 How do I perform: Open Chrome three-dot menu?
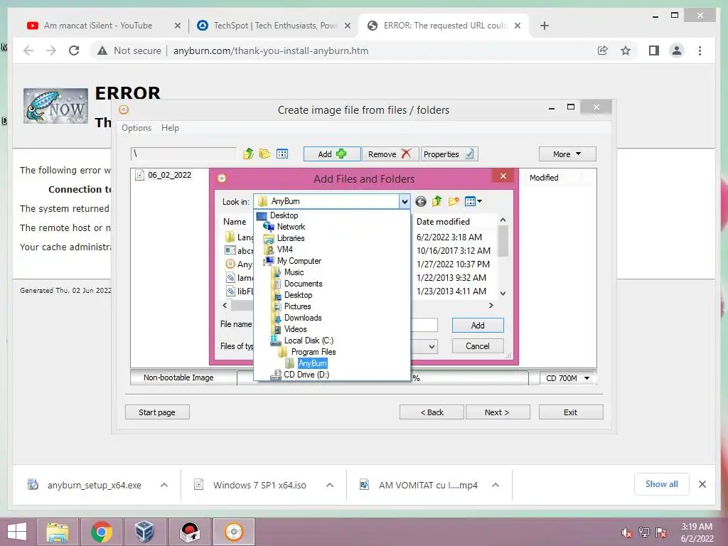(700, 50)
